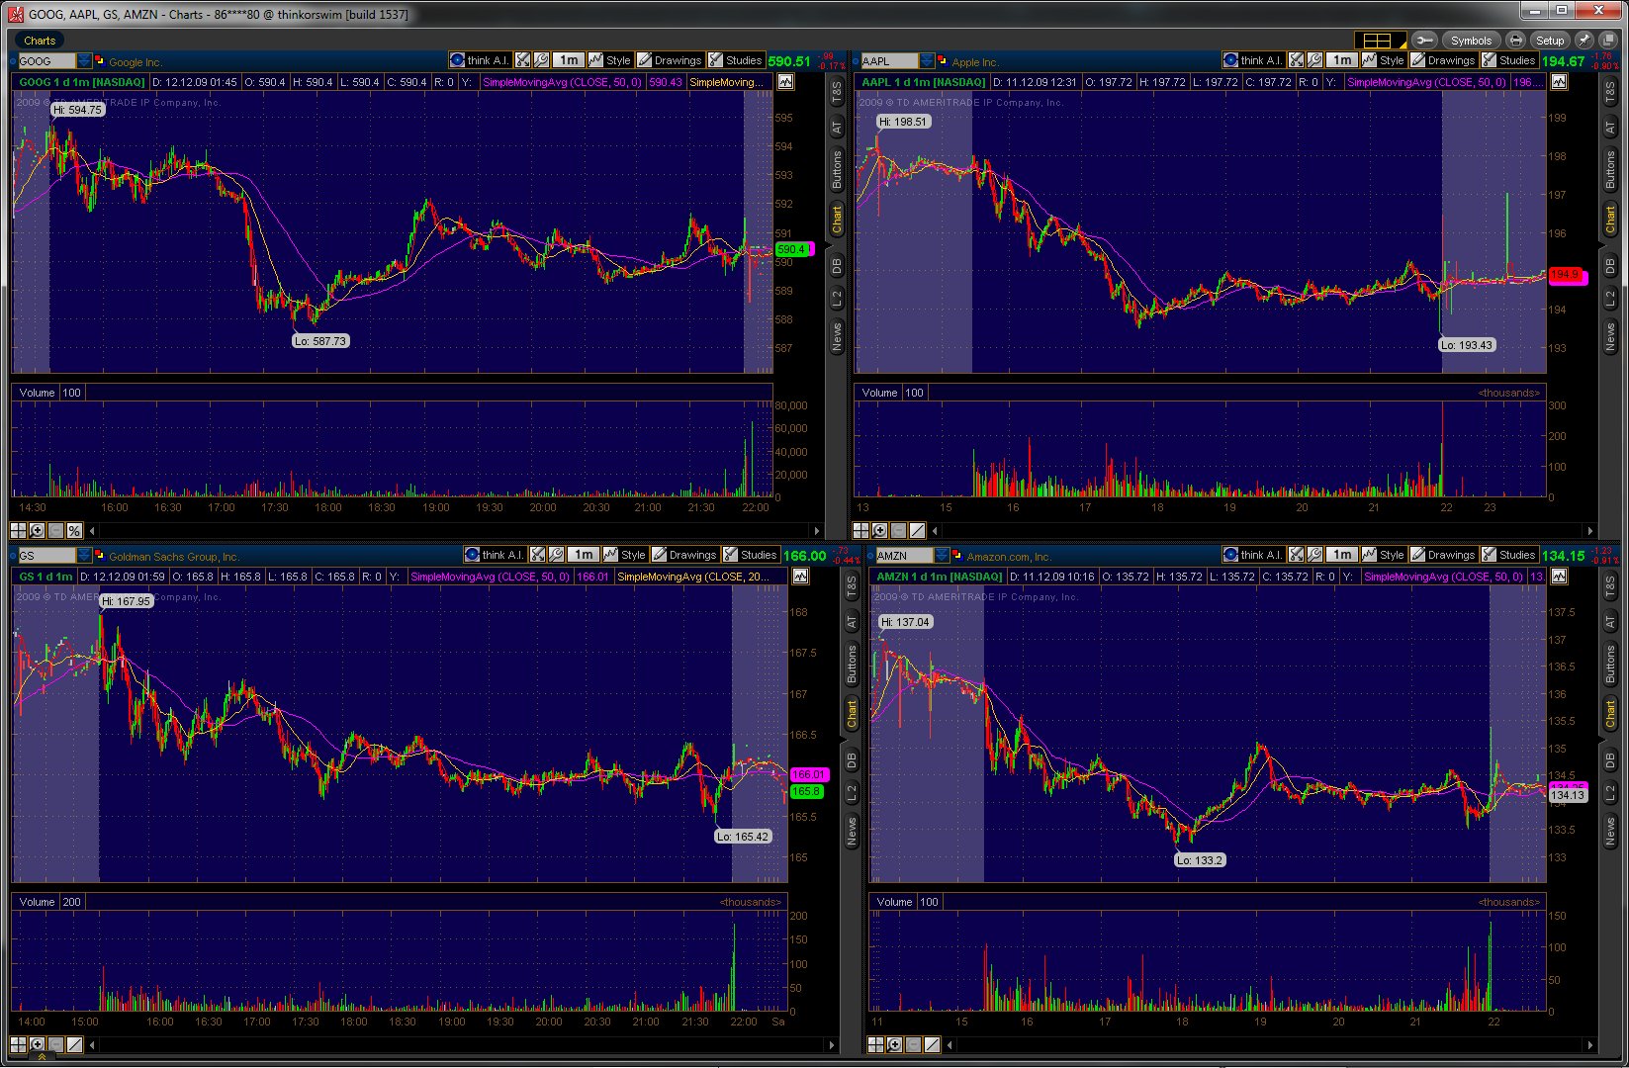Screen dimensions: 1629x1068
Task: Open the Setup menu
Action: tap(1550, 41)
